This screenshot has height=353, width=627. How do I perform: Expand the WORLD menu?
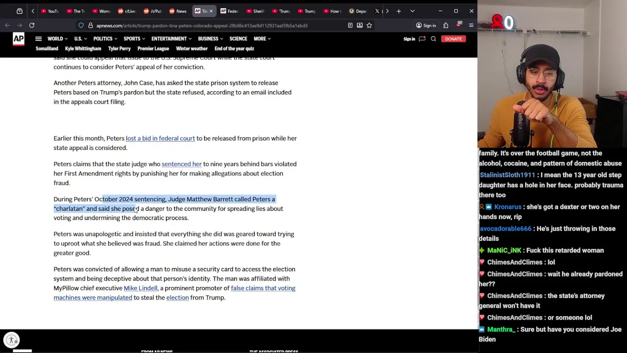coord(58,39)
